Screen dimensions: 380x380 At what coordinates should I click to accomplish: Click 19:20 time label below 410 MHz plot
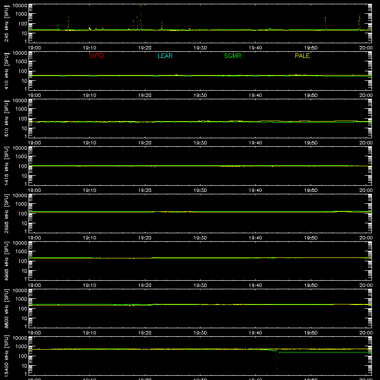coord(145,95)
